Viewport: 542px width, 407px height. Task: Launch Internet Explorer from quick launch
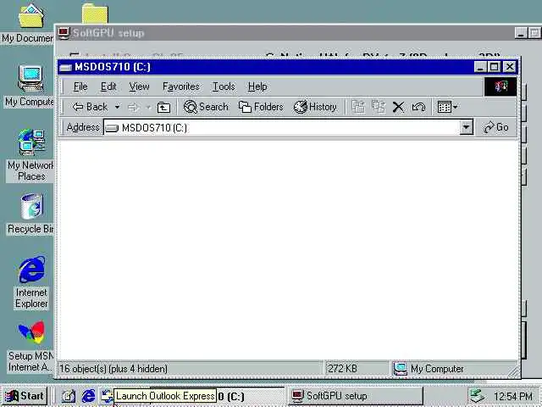(x=88, y=396)
